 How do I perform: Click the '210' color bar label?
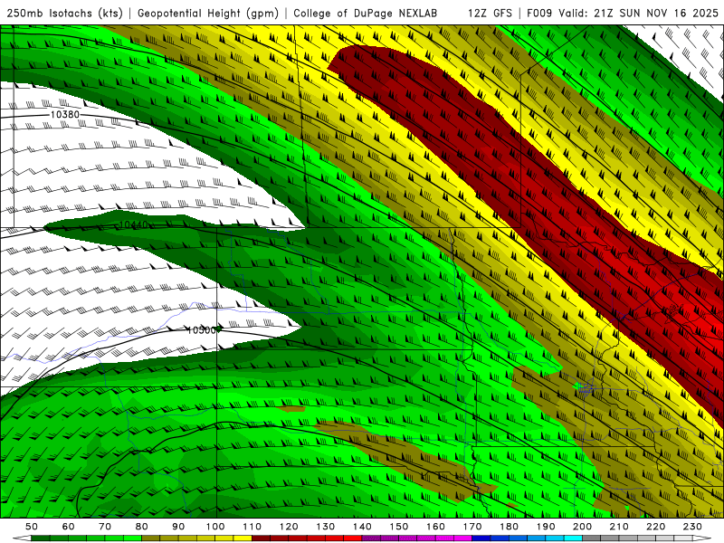click(x=619, y=527)
